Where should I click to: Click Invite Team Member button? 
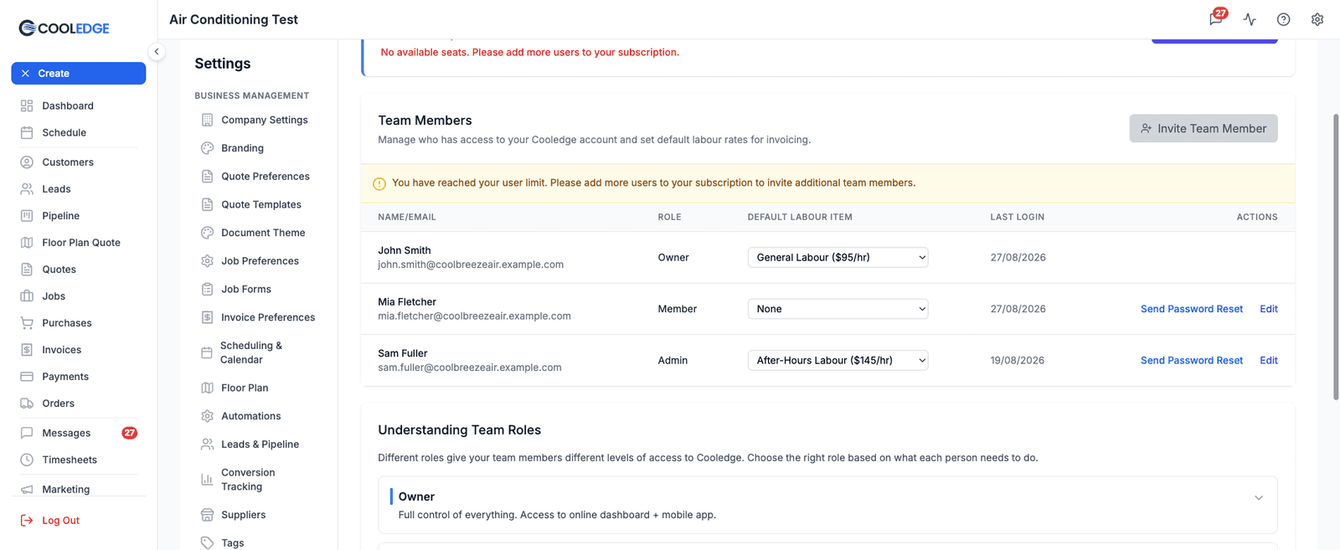point(1203,128)
